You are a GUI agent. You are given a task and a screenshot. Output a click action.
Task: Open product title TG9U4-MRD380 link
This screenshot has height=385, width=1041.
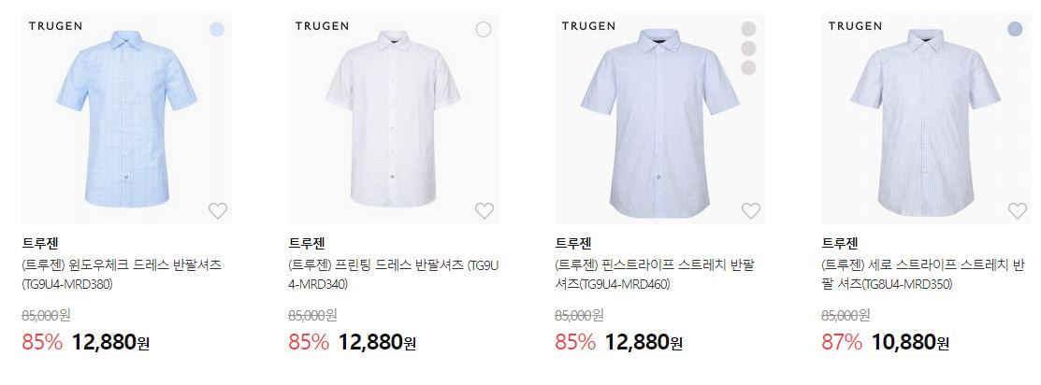click(x=123, y=275)
